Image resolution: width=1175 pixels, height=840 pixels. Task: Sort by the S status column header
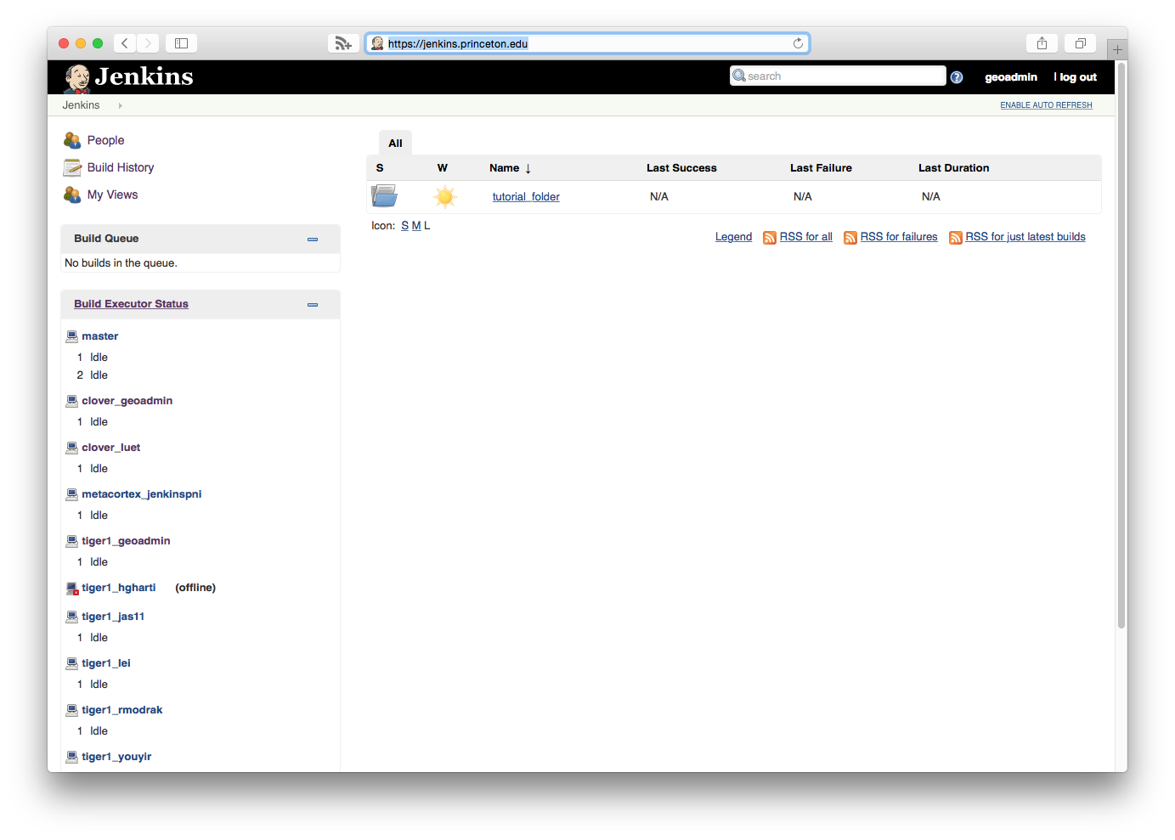[x=380, y=168]
